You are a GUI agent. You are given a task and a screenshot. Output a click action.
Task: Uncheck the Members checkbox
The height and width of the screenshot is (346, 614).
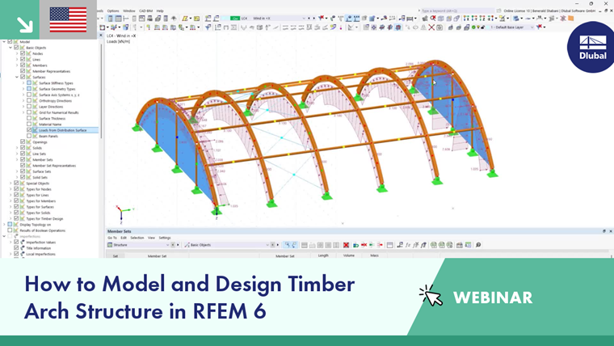[x=23, y=65]
